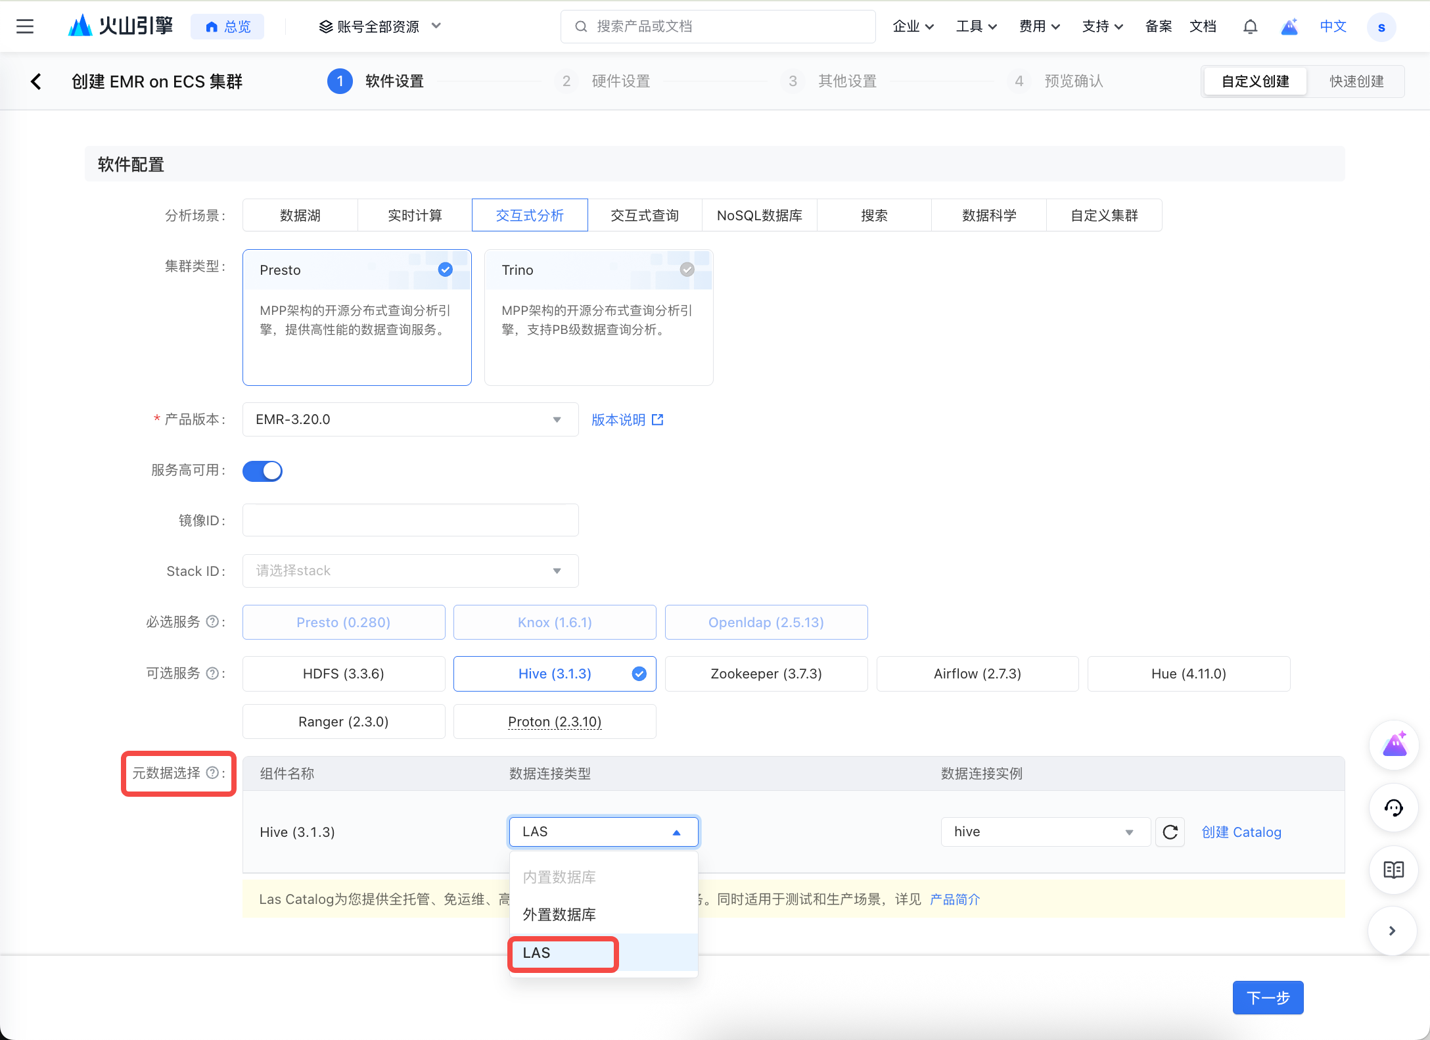Open the floating AI assistant icon
The image size is (1430, 1040).
click(x=1394, y=745)
